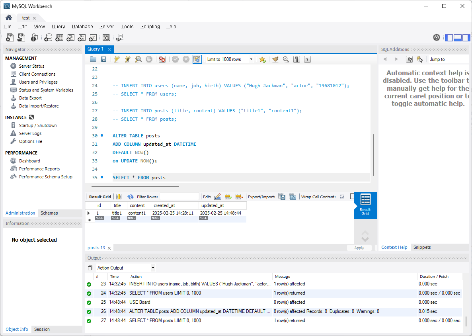Click Apply button in result pane
Image resolution: width=472 pixels, height=336 pixels.
(359, 248)
